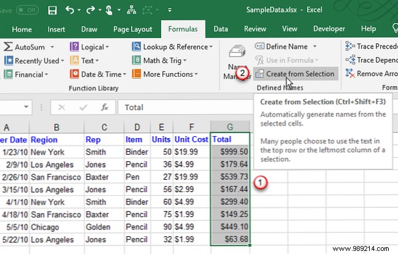Open More Functions menu
The image size is (398, 254).
165,74
